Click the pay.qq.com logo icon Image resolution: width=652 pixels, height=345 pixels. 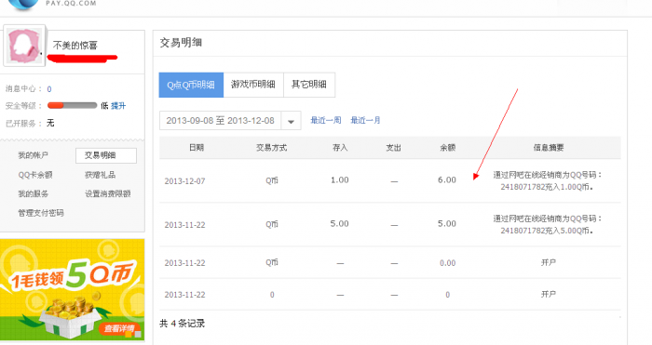click(x=23, y=4)
